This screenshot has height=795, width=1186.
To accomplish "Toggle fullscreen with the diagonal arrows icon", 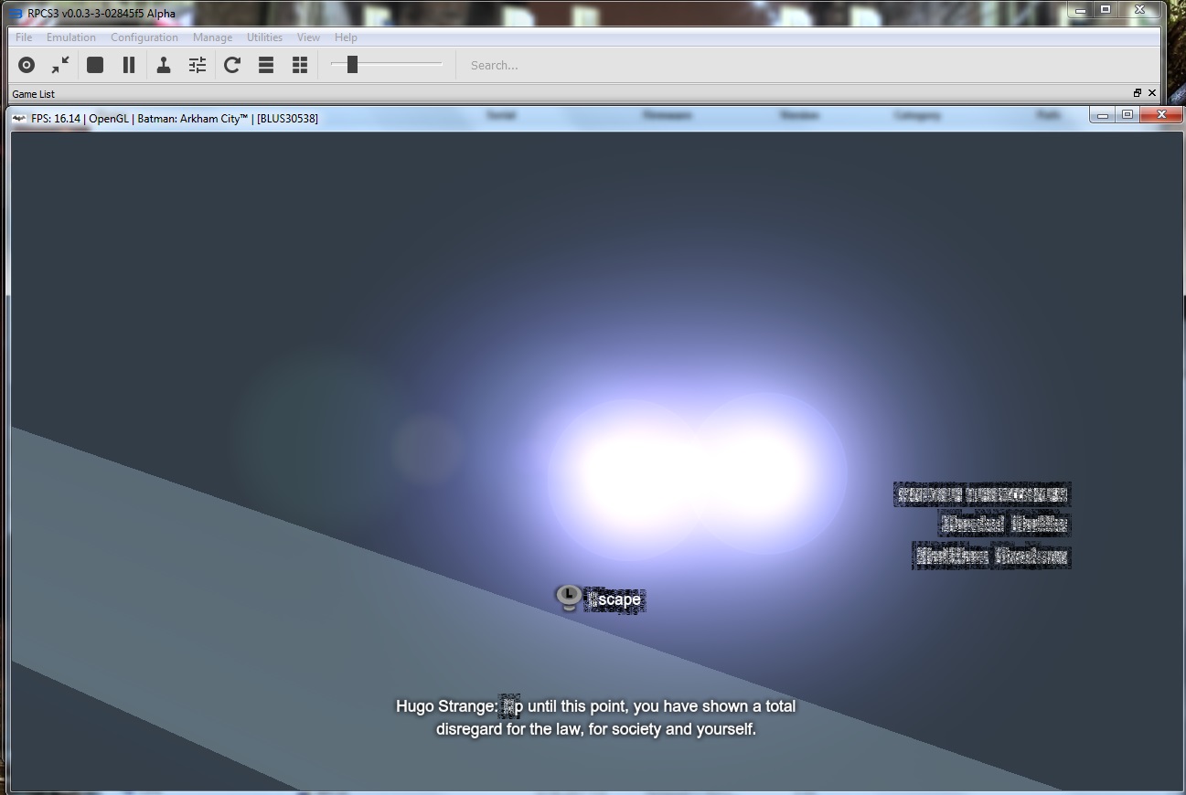I will (x=60, y=65).
